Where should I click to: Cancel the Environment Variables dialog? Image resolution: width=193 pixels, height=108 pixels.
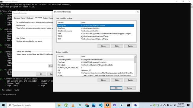point(130,88)
